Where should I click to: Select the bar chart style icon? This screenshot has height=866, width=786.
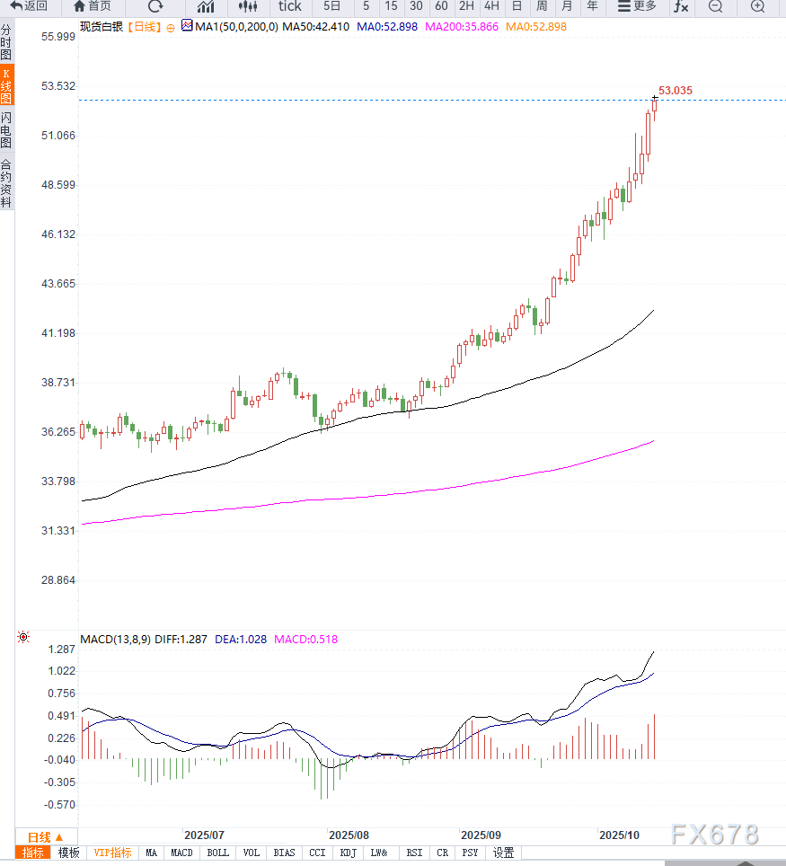[x=206, y=6]
